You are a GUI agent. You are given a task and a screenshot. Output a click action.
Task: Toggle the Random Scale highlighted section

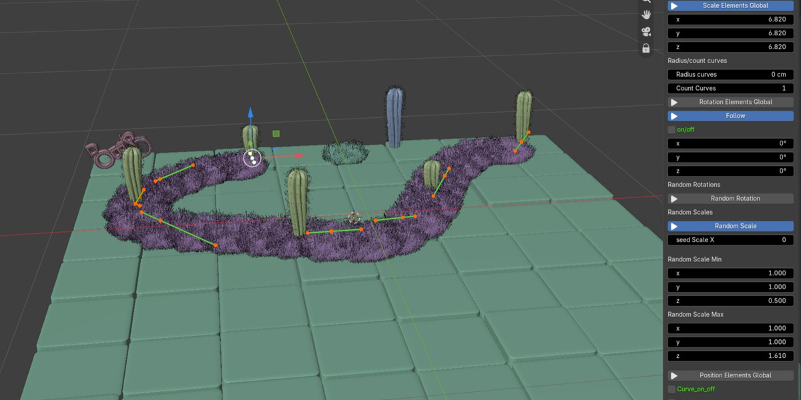pyautogui.click(x=731, y=226)
